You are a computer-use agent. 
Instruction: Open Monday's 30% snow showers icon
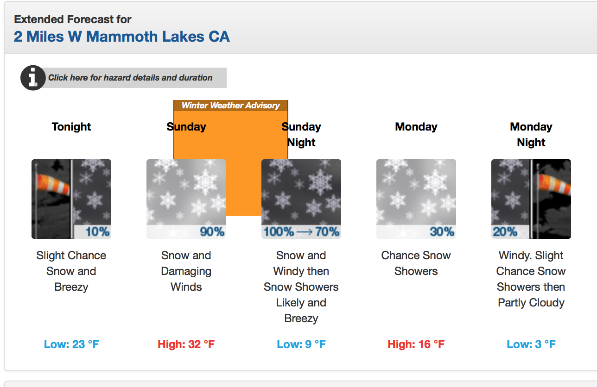coord(416,199)
